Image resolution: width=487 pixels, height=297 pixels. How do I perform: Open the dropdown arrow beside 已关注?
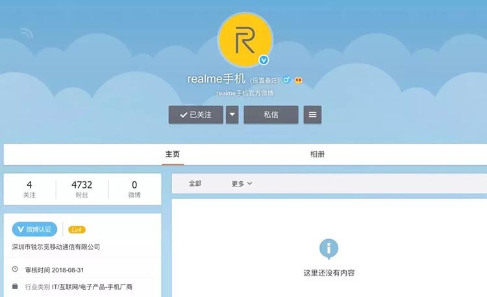coord(232,115)
